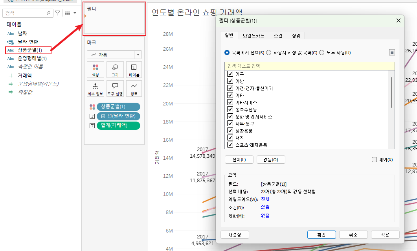Viewport: 417px width, 251px height.
Task: Select the 날짜 field
Action: 22,33
